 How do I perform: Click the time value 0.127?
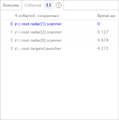pos(103,32)
